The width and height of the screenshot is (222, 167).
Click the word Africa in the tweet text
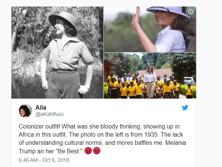point(26,134)
